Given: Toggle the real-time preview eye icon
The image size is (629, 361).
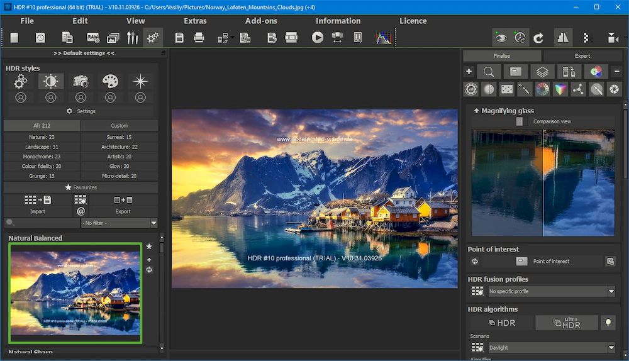Looking at the screenshot, I should [501, 38].
